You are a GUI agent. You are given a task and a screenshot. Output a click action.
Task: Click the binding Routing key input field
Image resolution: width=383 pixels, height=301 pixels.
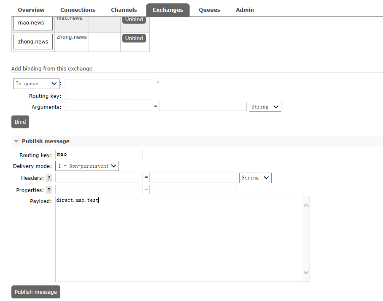click(x=108, y=95)
